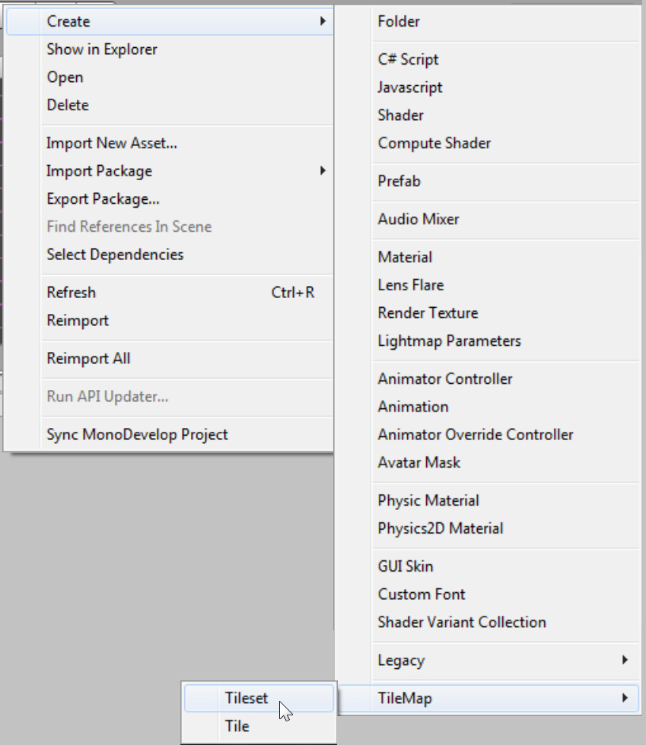Create an Animator Controller asset
This screenshot has width=646, height=745.
488,379
